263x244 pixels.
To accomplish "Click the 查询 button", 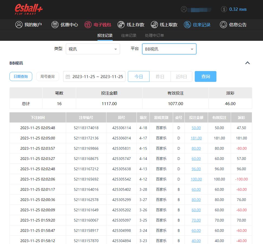I will [206, 76].
